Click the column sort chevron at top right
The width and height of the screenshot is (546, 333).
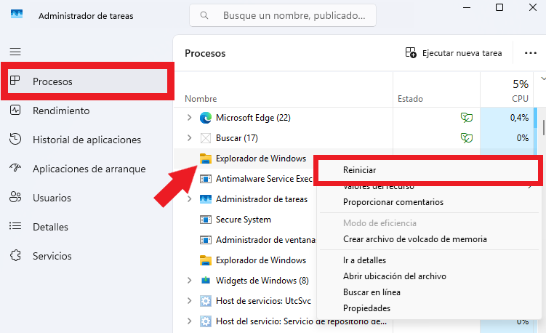coord(543,79)
